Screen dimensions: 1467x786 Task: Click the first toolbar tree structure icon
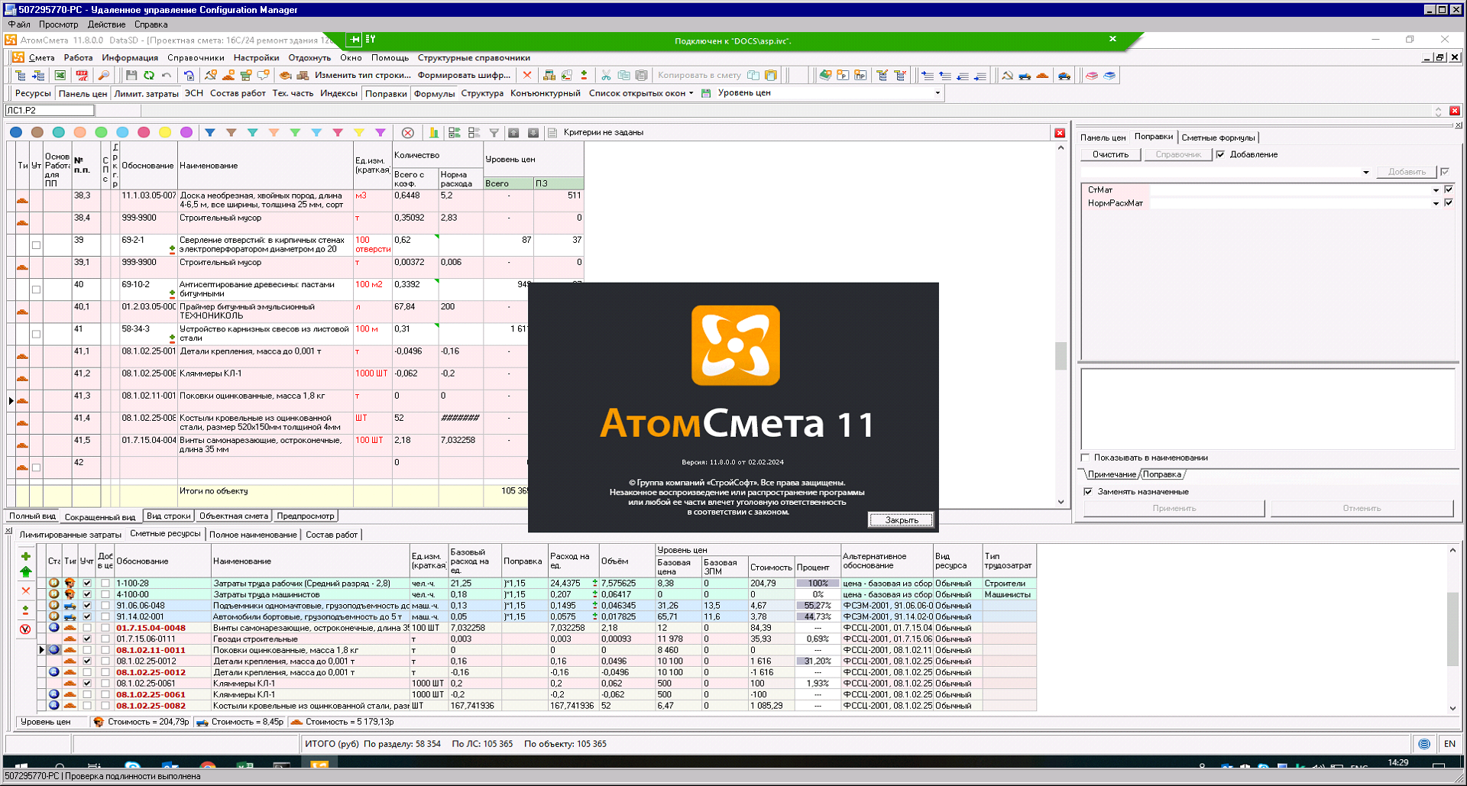point(21,76)
